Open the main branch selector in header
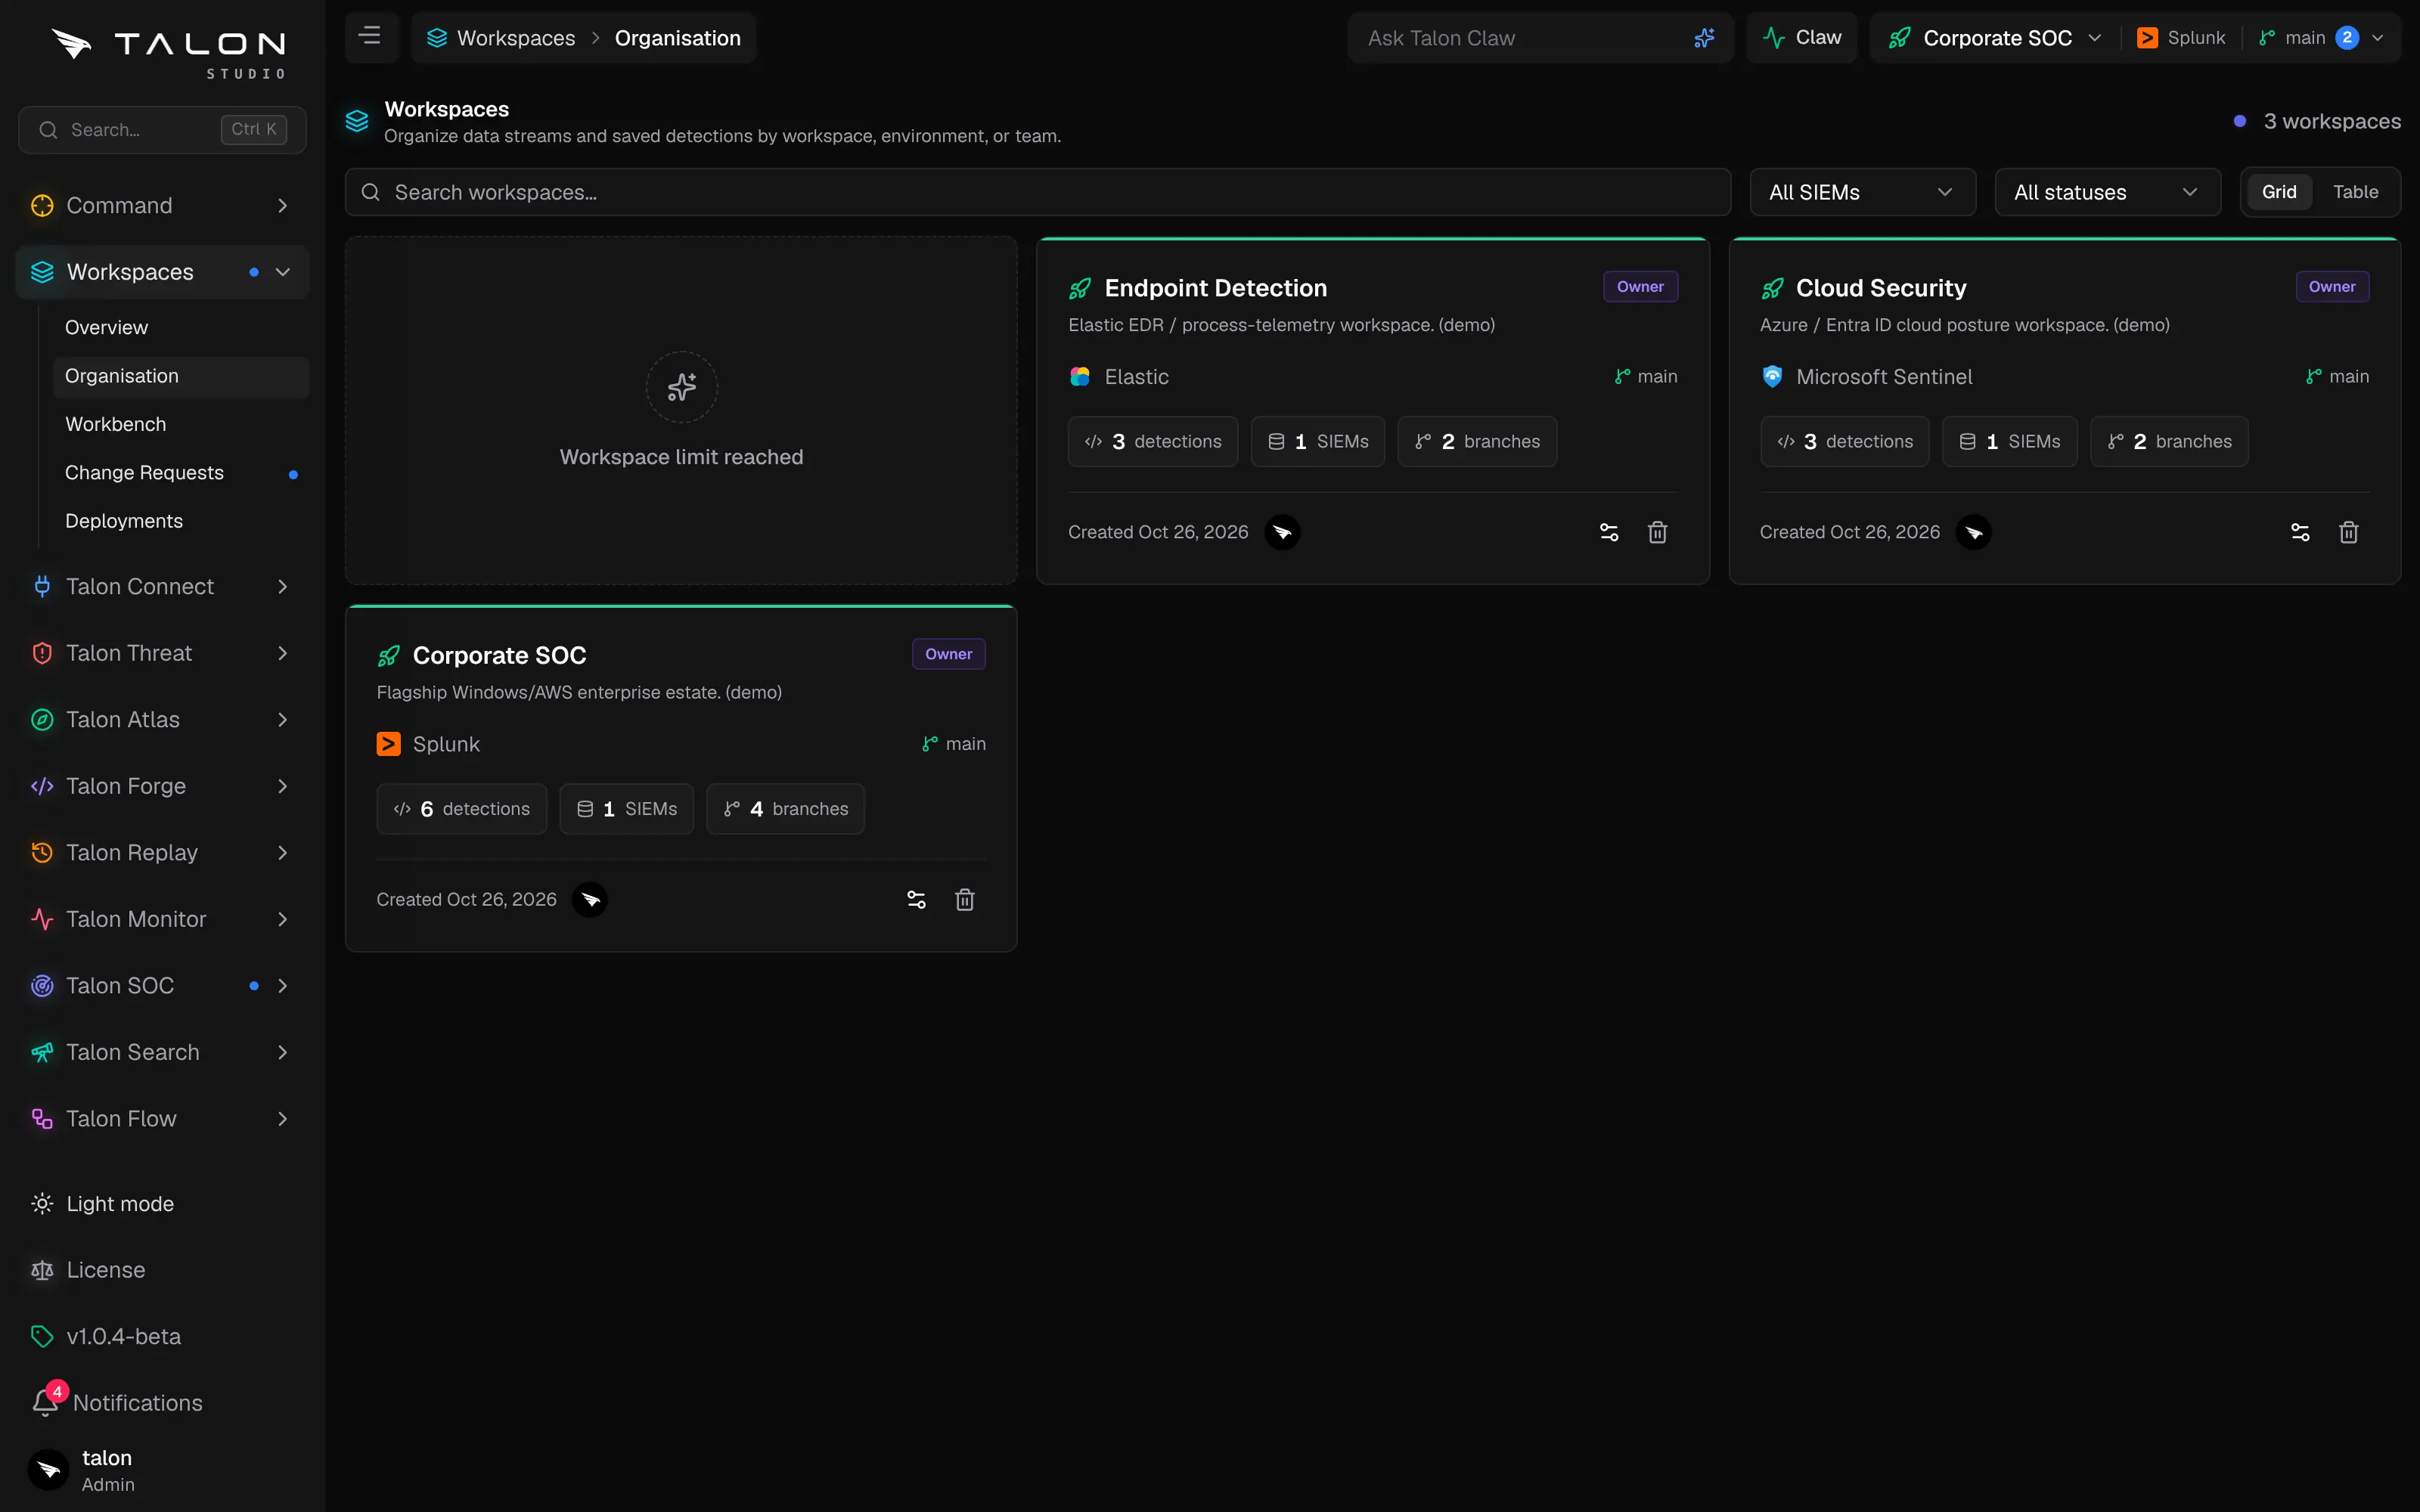 tap(2321, 38)
